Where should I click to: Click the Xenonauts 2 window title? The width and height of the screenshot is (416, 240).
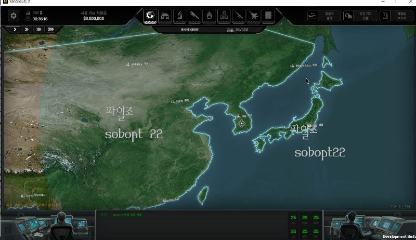tap(20, 2)
